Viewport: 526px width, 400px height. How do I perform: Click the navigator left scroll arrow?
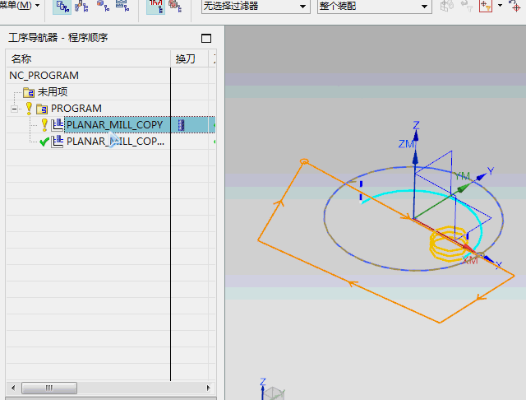pos(13,388)
